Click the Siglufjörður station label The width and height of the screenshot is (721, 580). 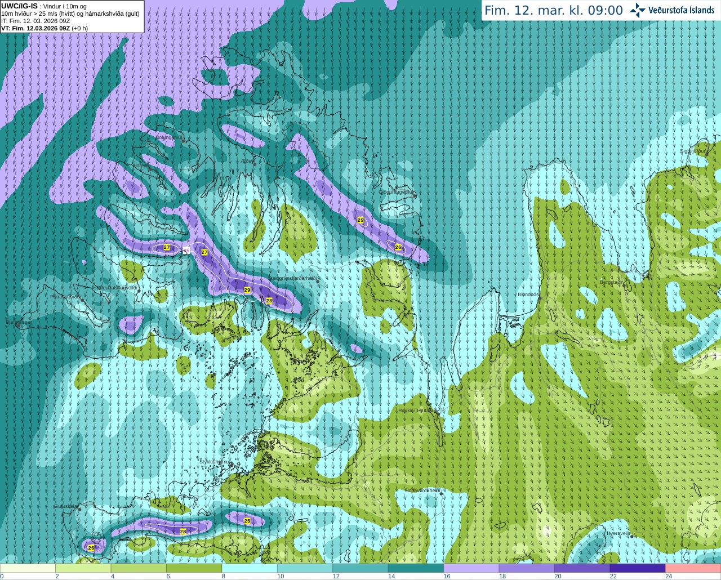pyautogui.click(x=693, y=151)
